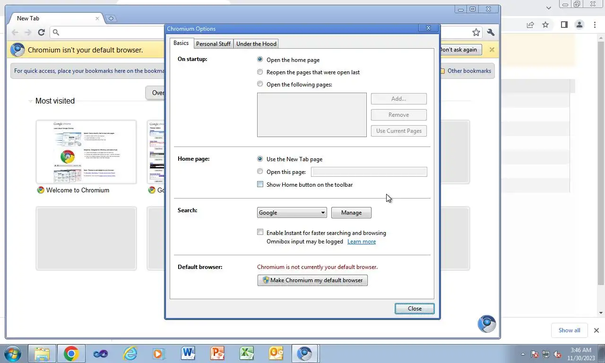This screenshot has height=363, width=605.
Task: Check Show Home button on the toolbar
Action: (x=260, y=184)
